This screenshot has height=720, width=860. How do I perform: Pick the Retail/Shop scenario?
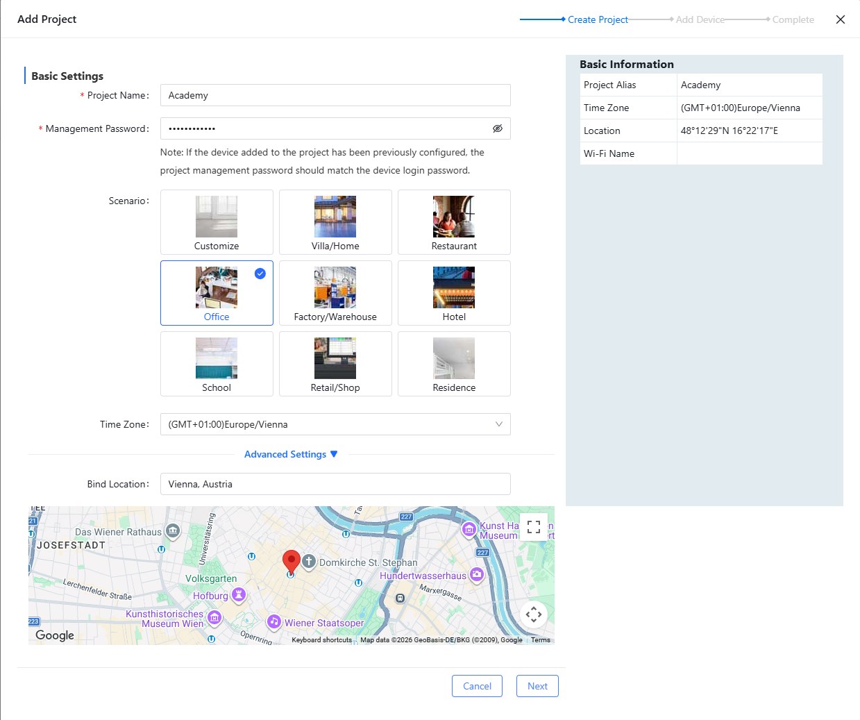tap(335, 364)
